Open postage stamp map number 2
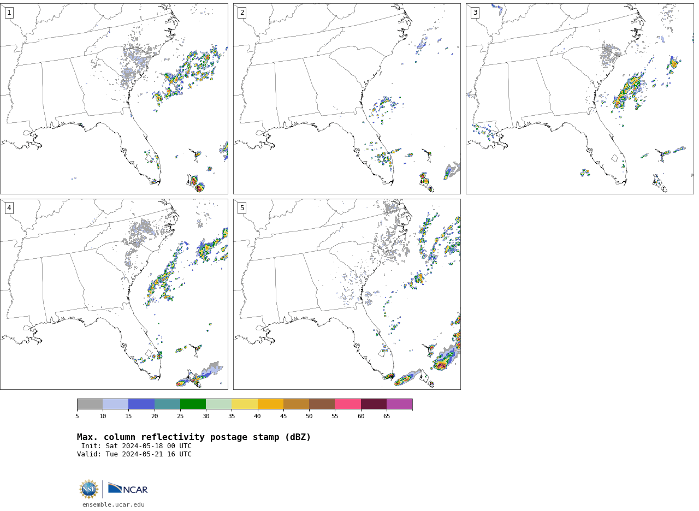The height and width of the screenshot is (511, 699). tap(347, 99)
